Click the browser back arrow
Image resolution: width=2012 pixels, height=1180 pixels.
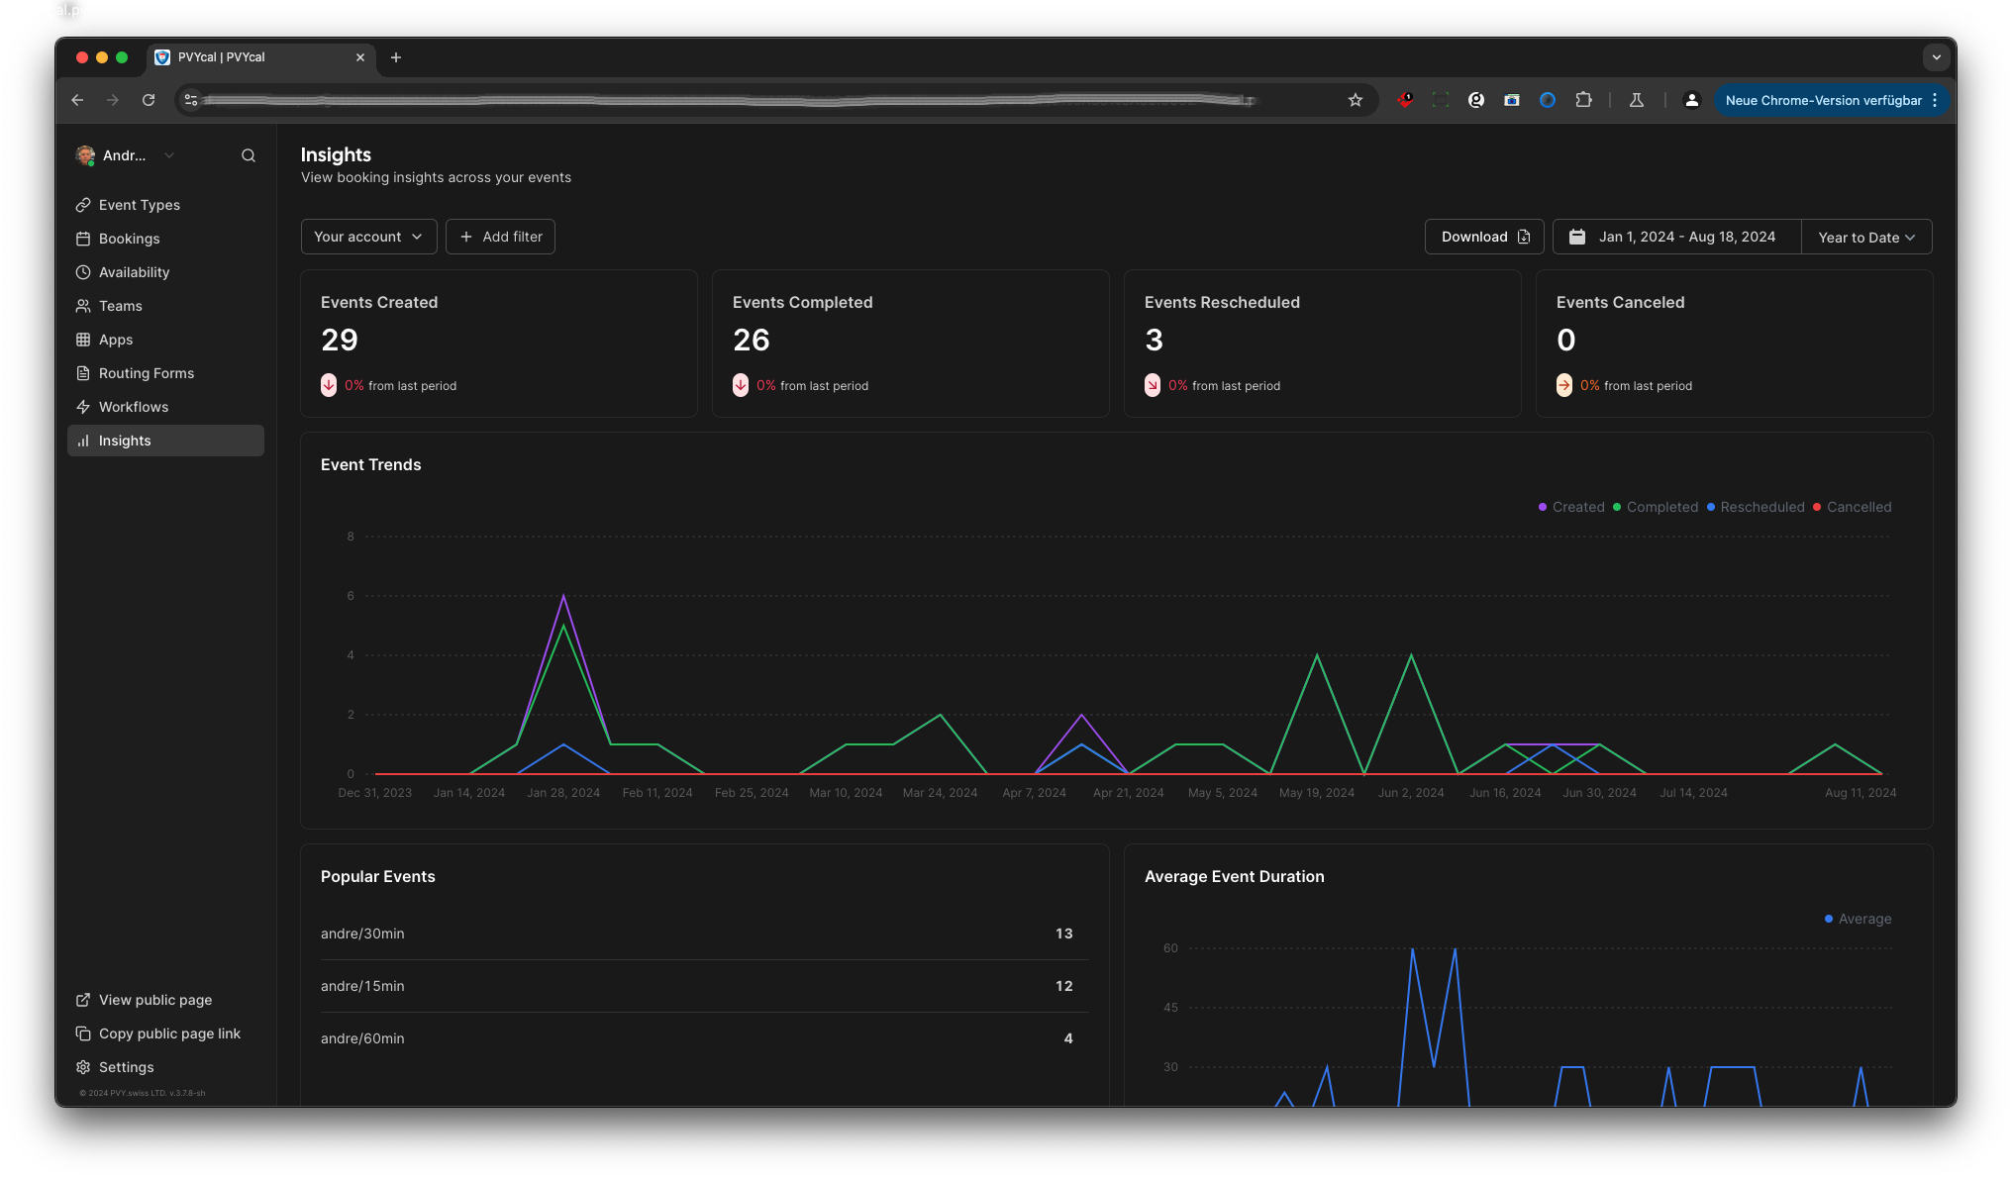77,100
